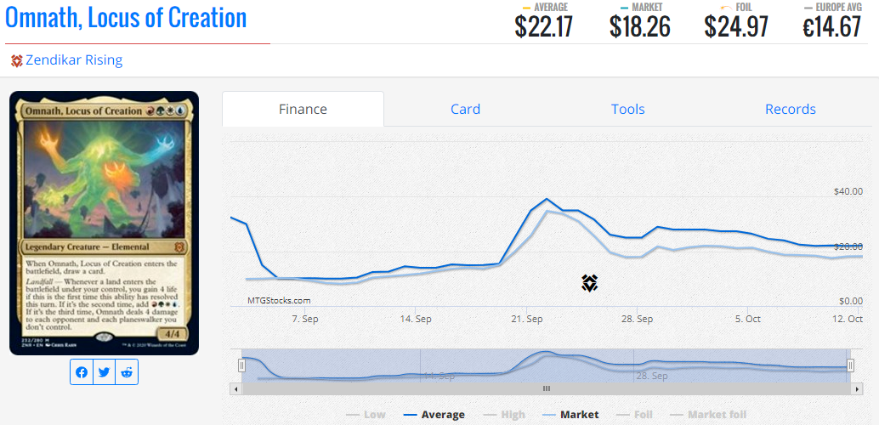Open the Zendikar Rising set link
Image resolution: width=879 pixels, height=425 pixels.
click(74, 60)
